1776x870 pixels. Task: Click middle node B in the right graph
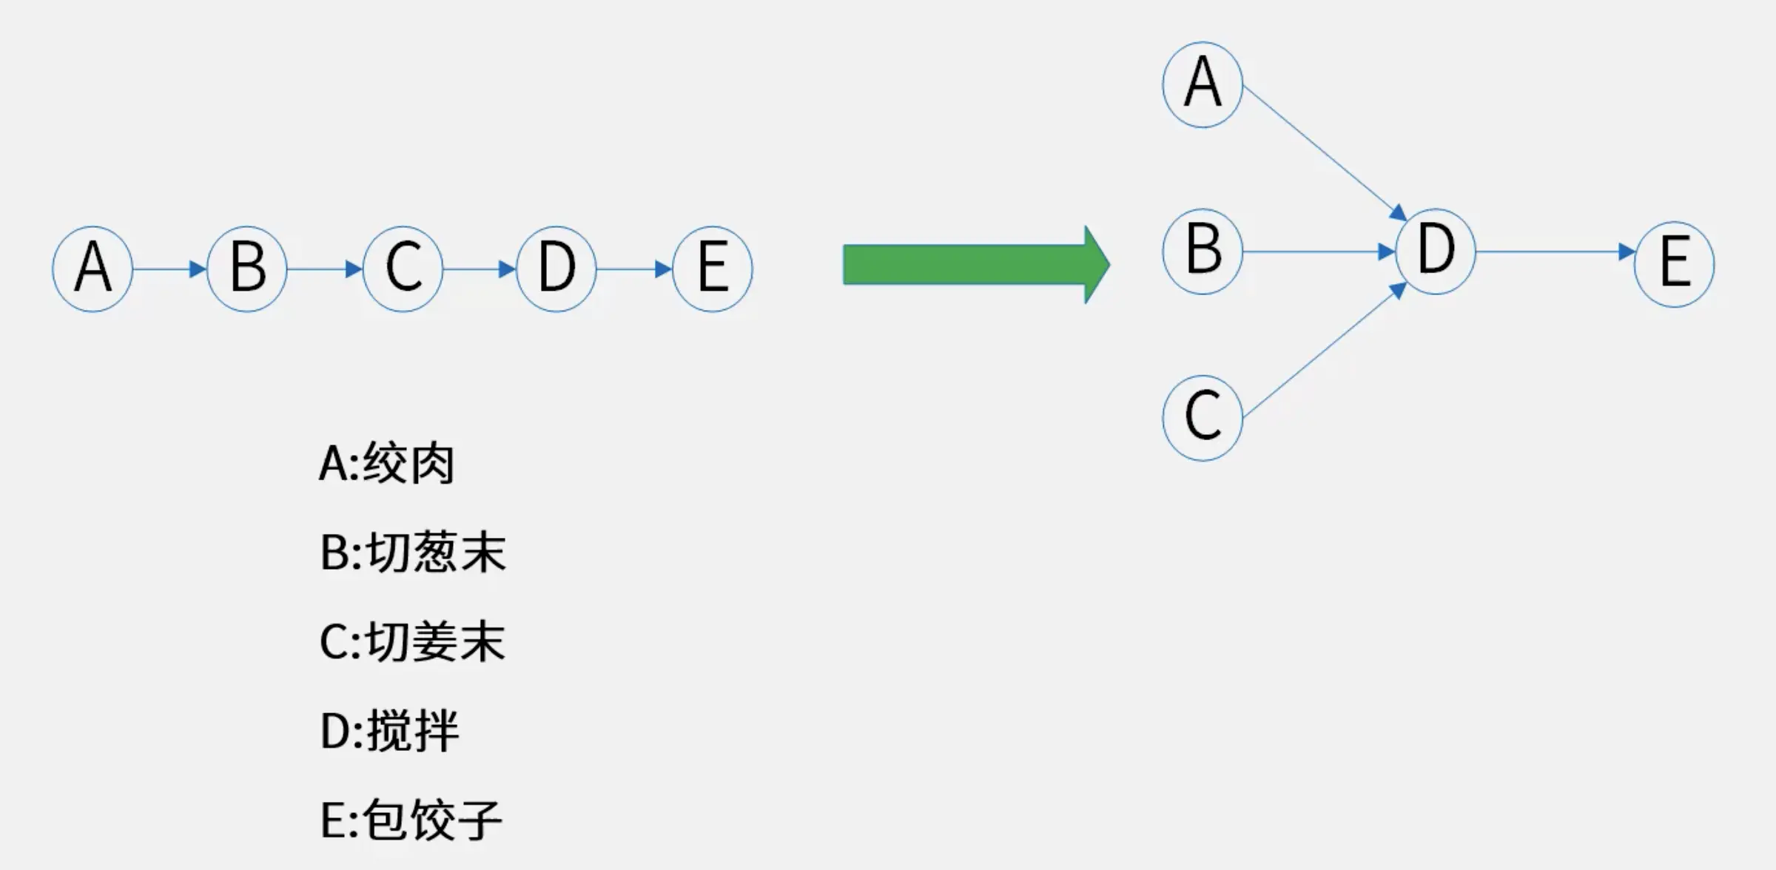coord(1202,252)
